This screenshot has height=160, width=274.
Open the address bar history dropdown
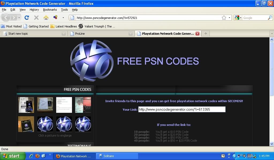[230, 18]
